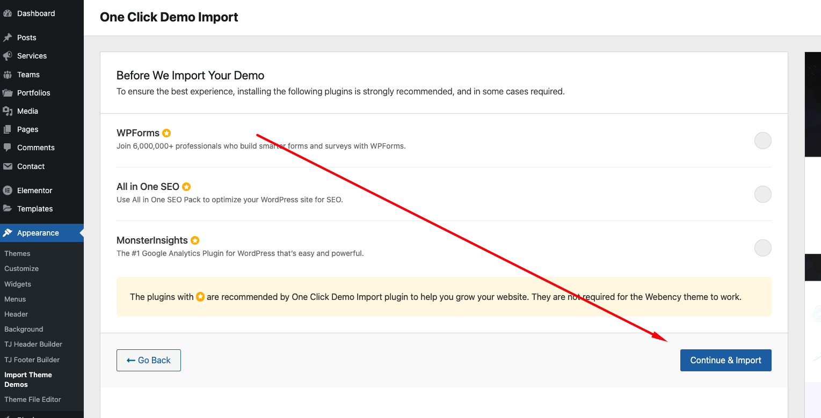Click the Pages document icon
Image resolution: width=821 pixels, height=418 pixels.
tap(8, 129)
